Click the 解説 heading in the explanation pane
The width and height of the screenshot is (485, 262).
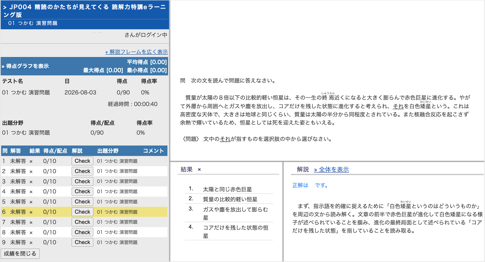[303, 170]
